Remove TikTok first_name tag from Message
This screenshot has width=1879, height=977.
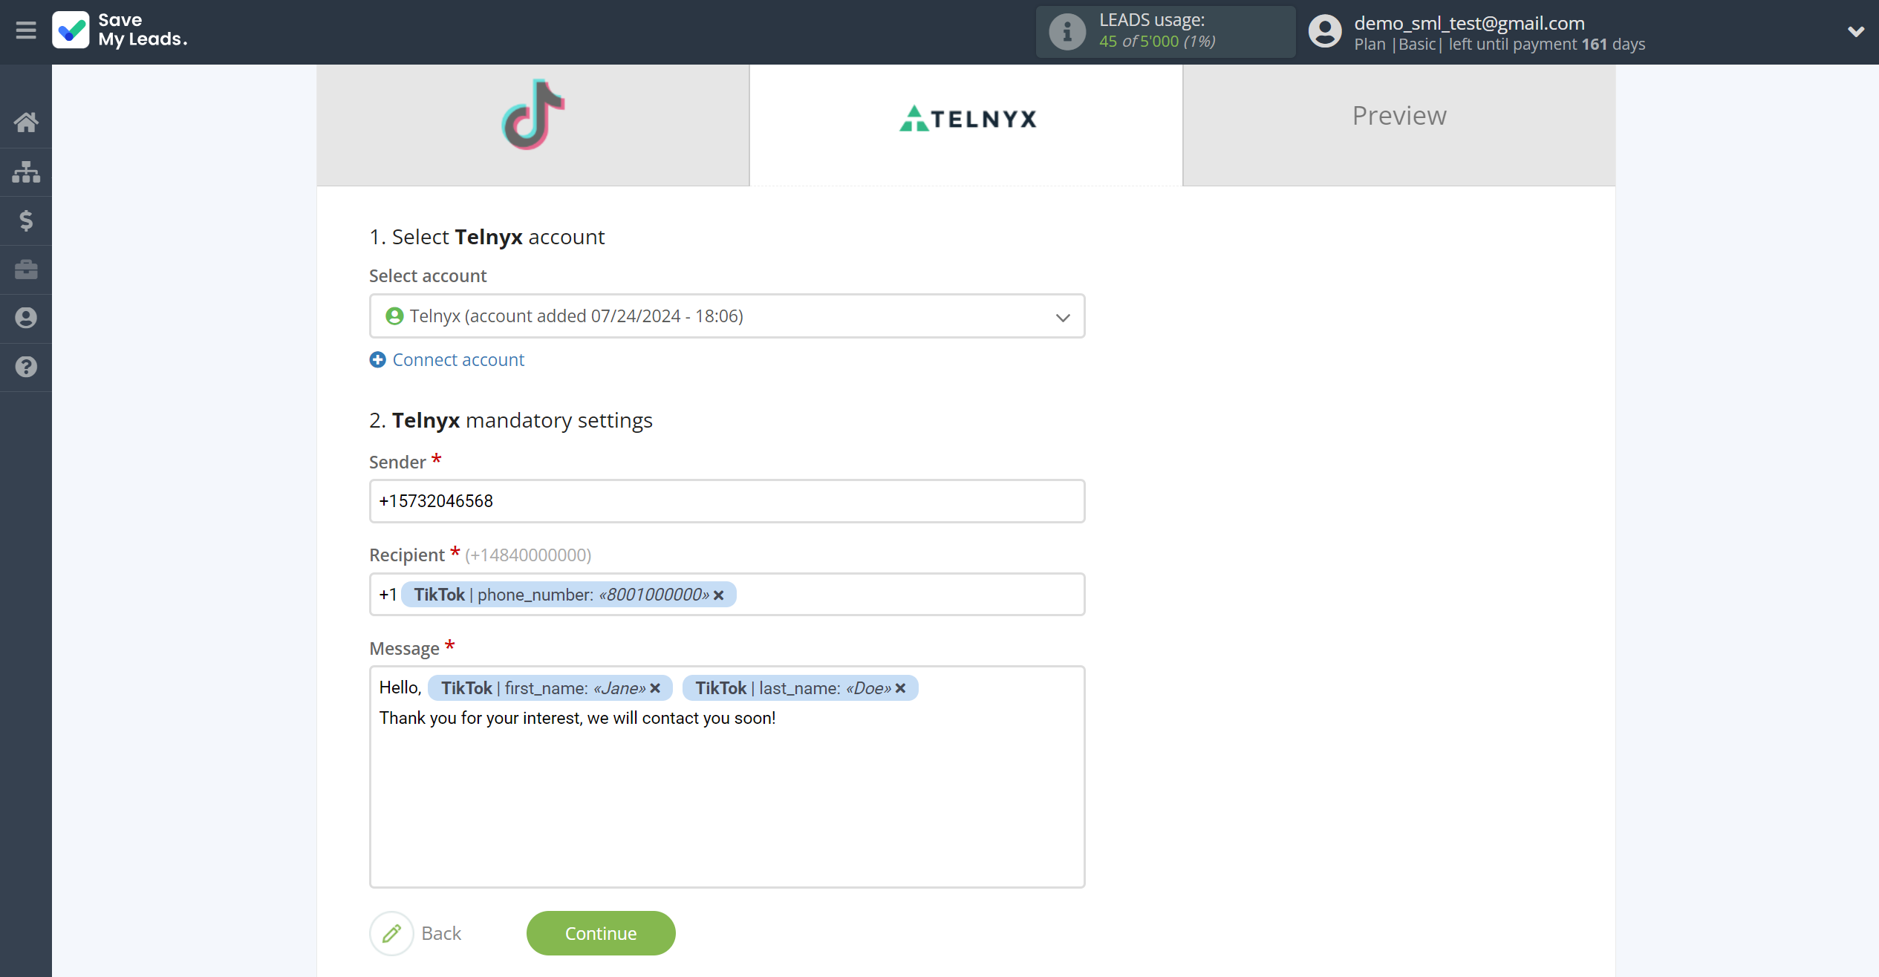pos(656,687)
